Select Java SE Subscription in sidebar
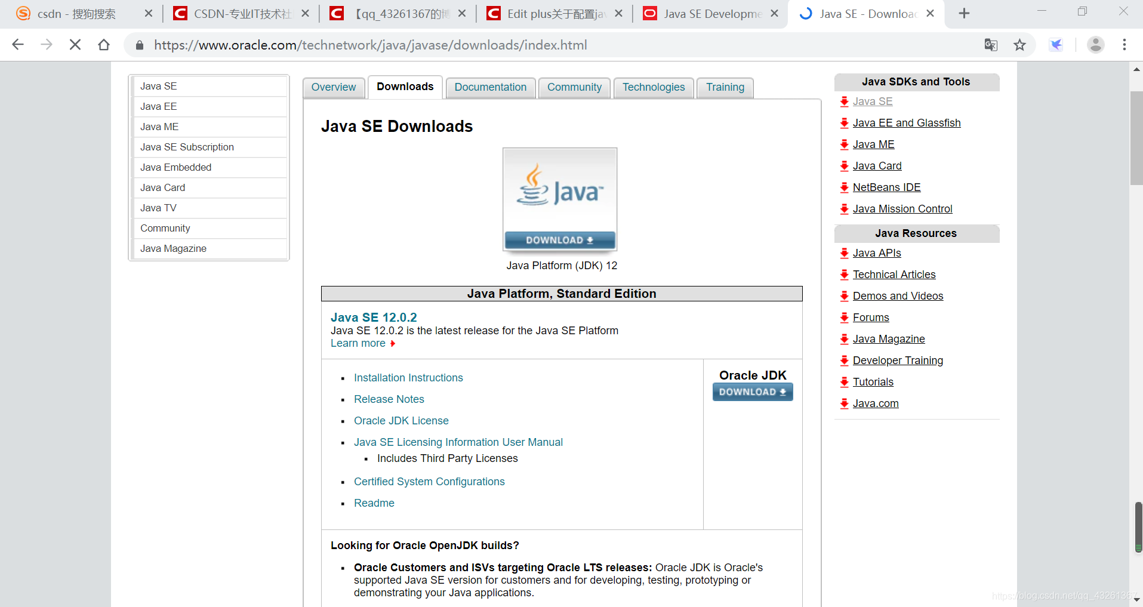1143x607 pixels. coord(210,147)
